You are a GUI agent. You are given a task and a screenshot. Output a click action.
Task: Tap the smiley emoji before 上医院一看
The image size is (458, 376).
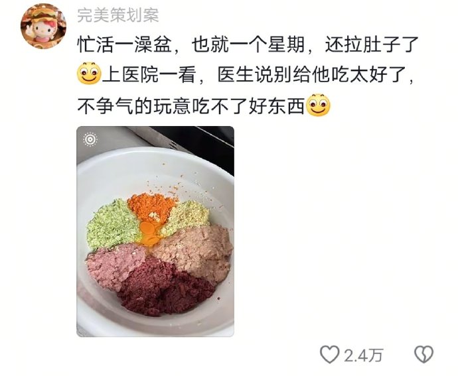pos(89,74)
